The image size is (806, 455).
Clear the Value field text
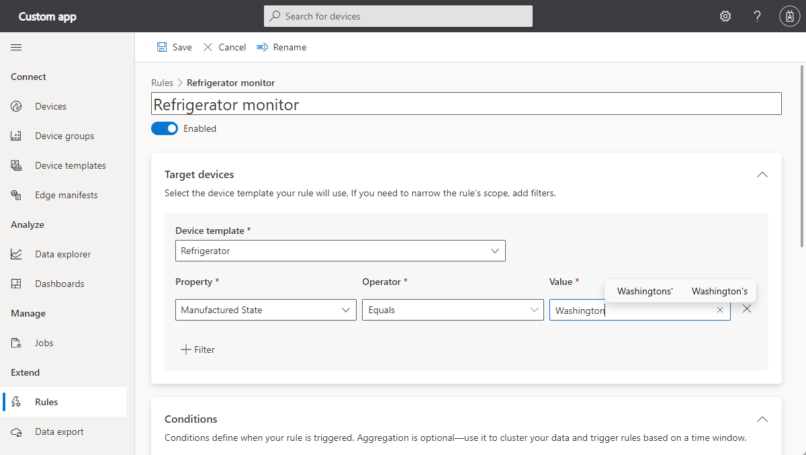point(720,310)
